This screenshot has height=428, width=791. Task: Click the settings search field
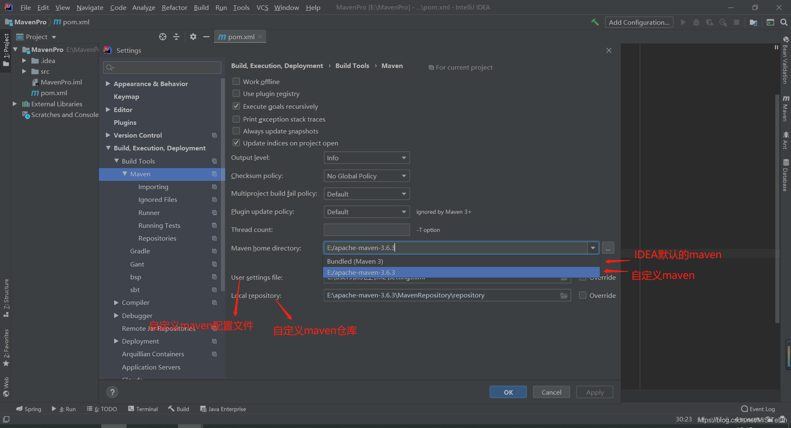[162, 67]
